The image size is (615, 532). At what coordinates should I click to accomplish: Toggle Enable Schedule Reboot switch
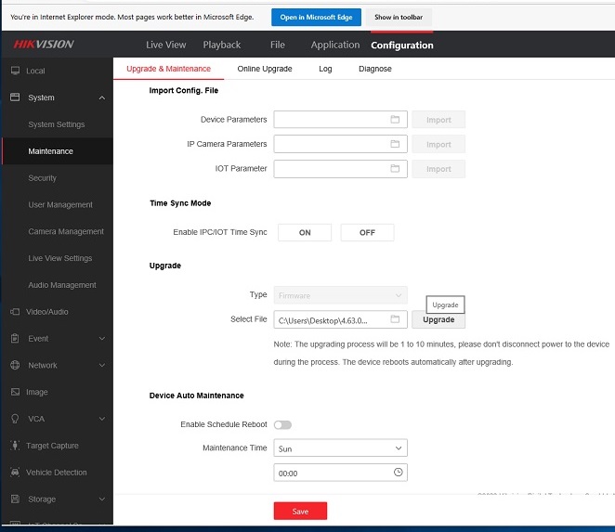tap(282, 424)
